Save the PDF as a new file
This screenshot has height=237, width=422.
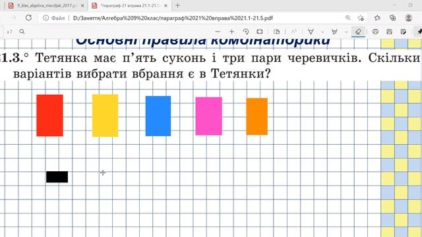click(x=403, y=32)
